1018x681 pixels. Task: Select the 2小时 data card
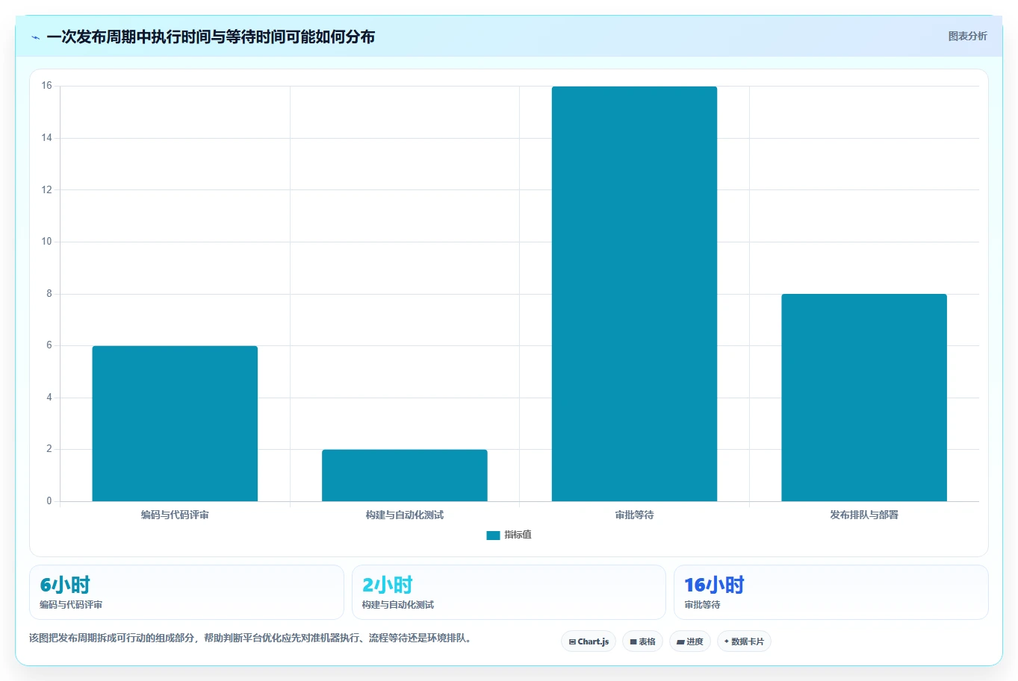pos(509,592)
